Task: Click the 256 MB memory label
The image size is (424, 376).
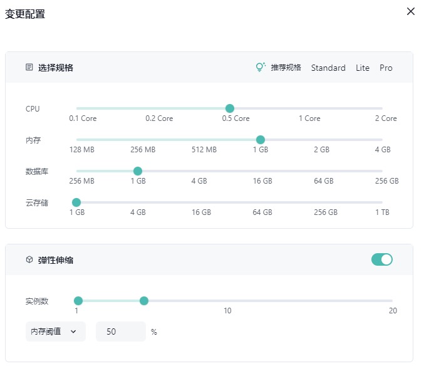Action: click(x=143, y=150)
